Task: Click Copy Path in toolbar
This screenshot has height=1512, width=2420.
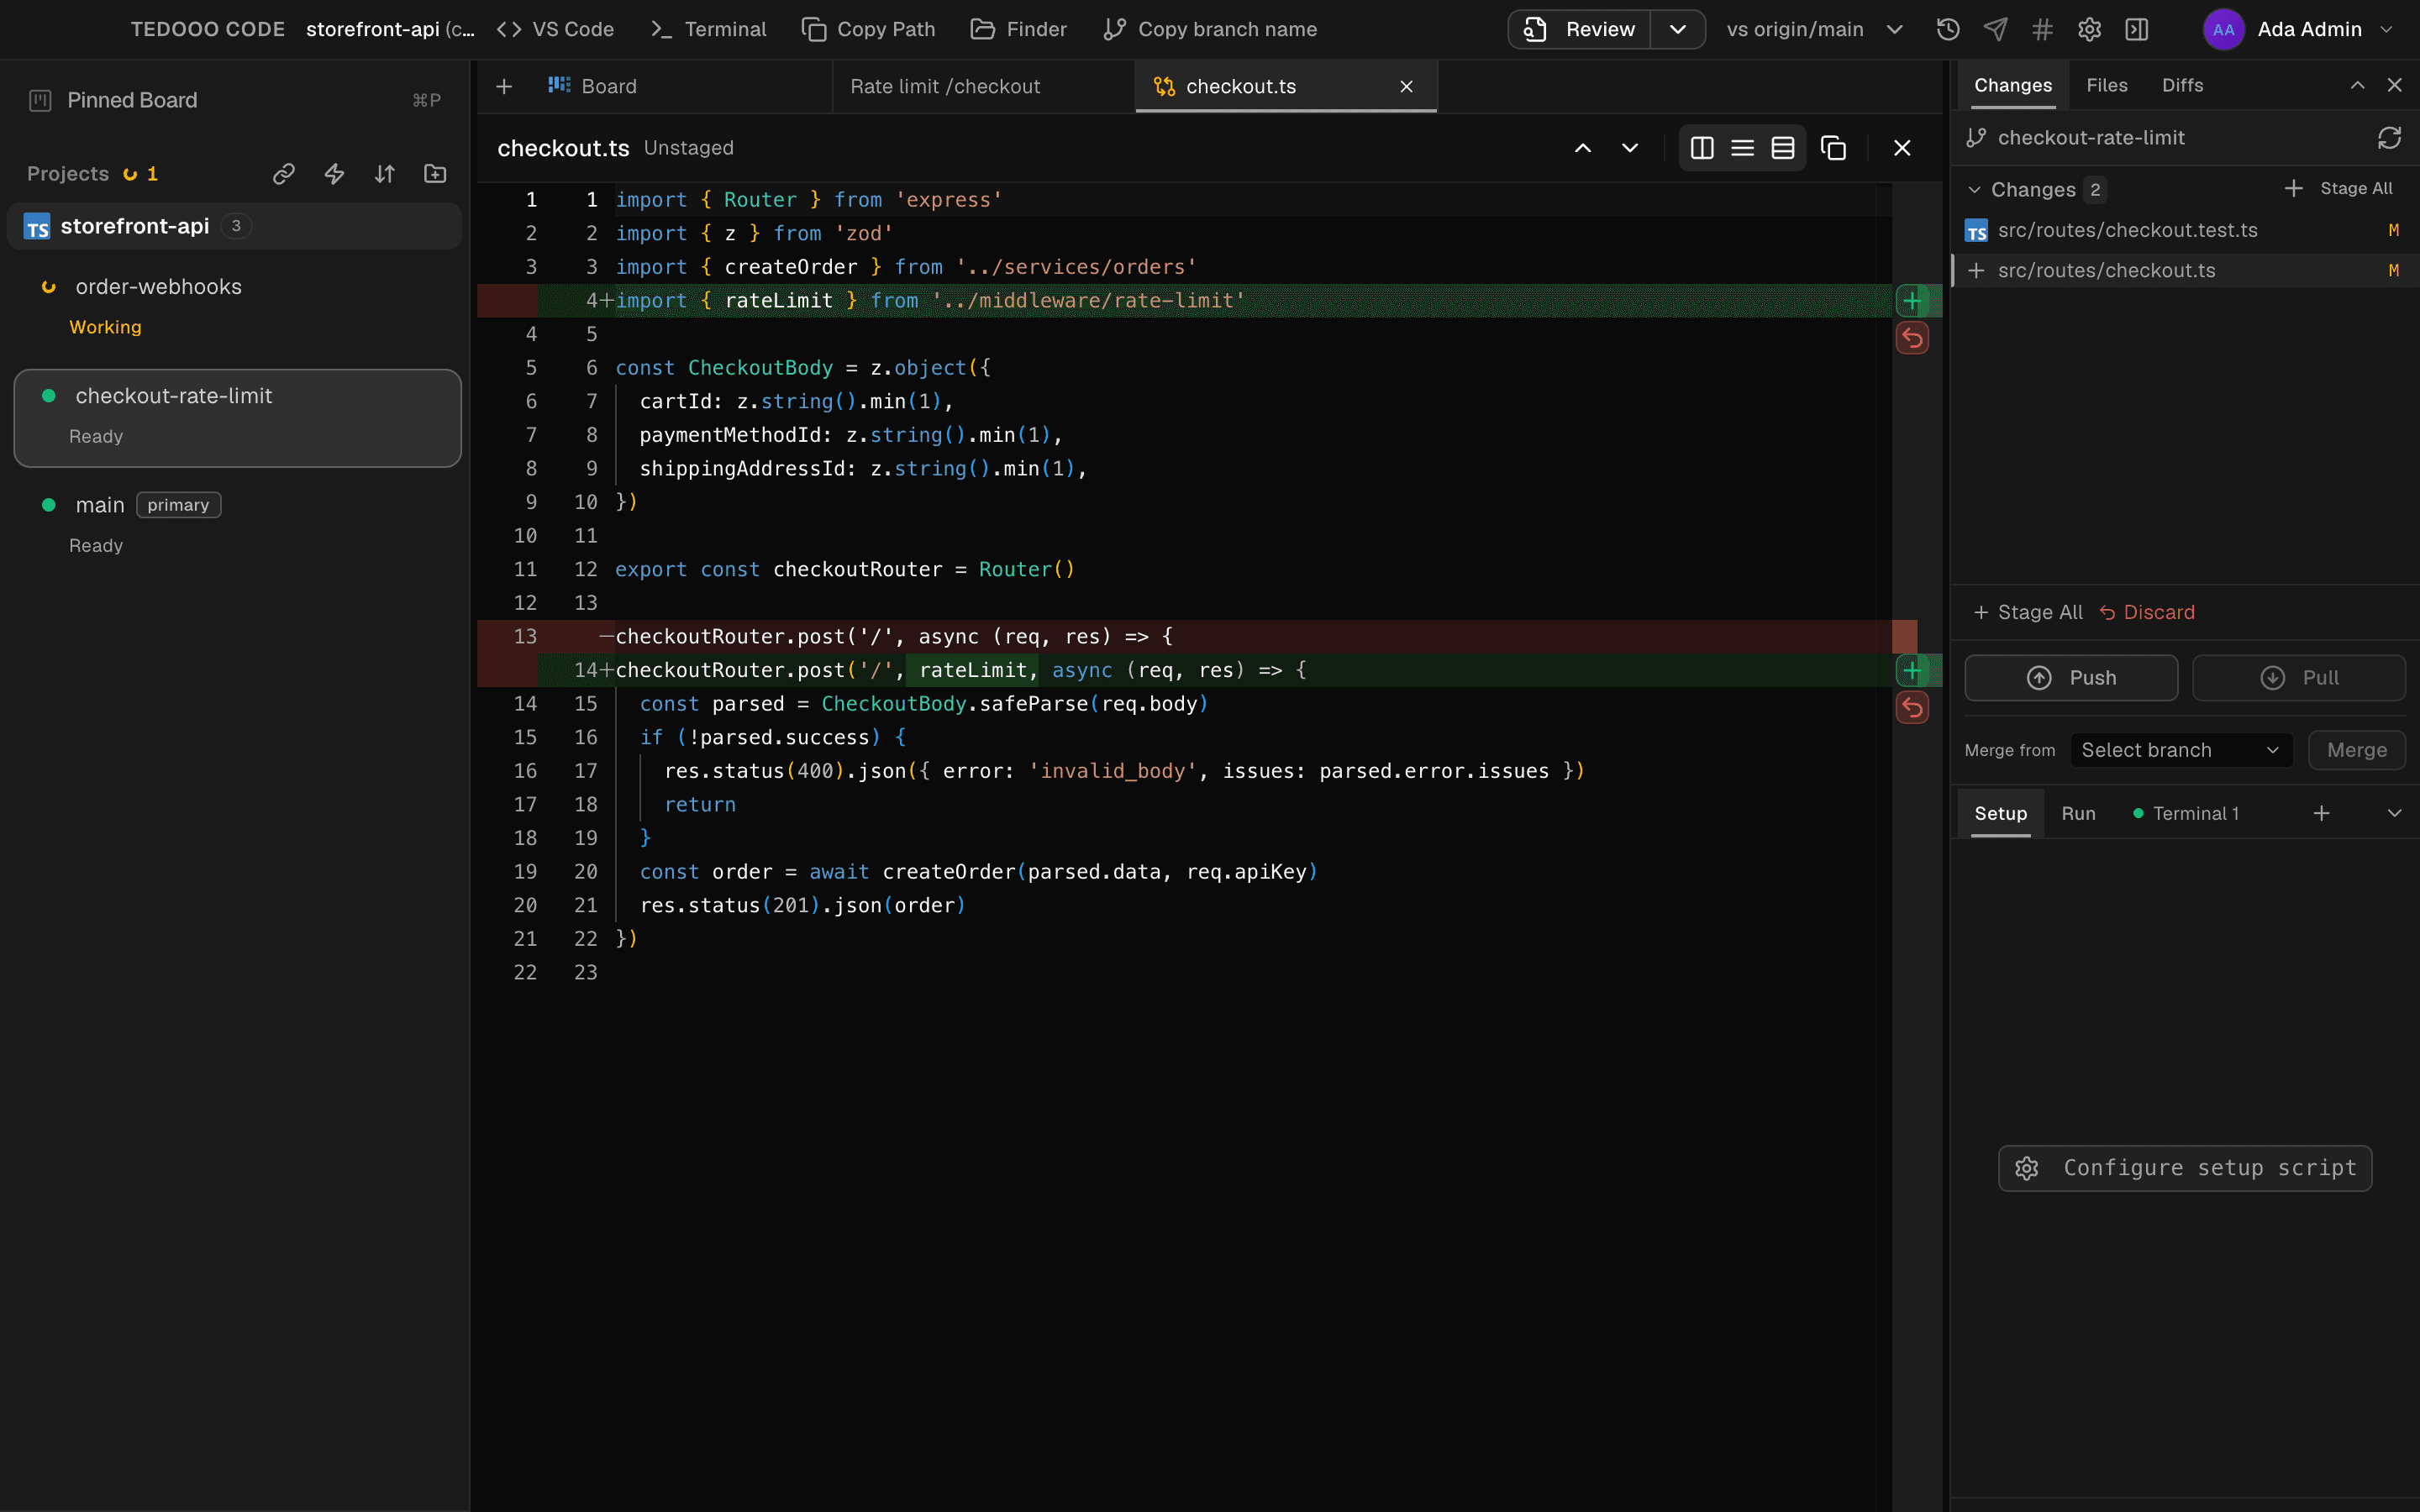Action: (868, 30)
